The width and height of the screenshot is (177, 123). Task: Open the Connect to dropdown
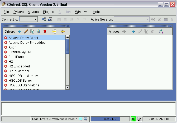pos(28,19)
